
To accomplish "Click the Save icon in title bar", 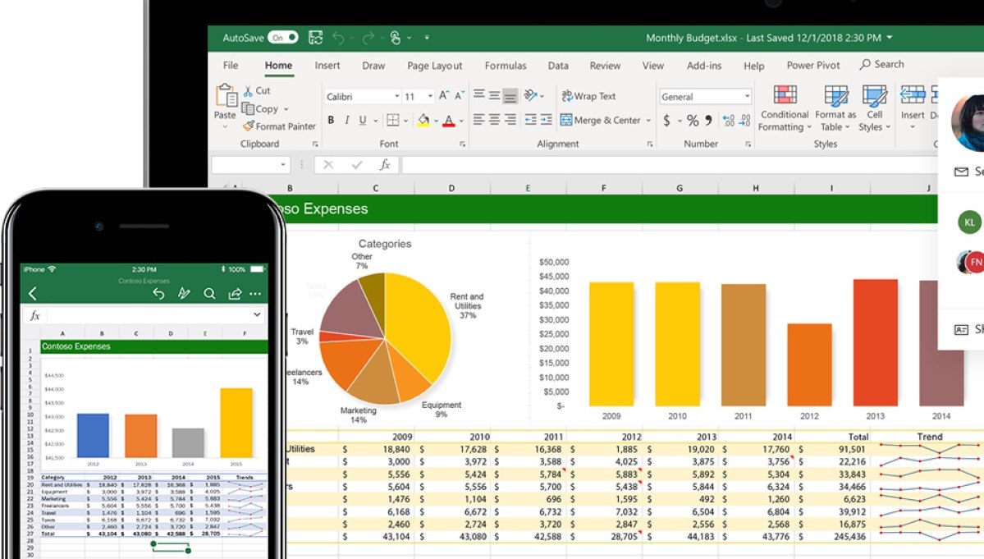I will tap(316, 38).
